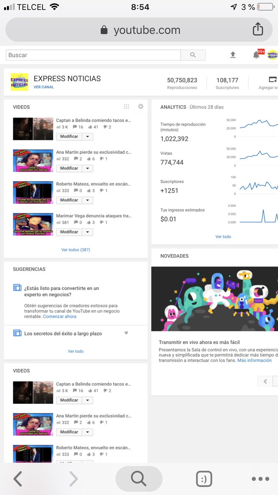
Task: Tap the browser forward arrow
Action: point(73,479)
